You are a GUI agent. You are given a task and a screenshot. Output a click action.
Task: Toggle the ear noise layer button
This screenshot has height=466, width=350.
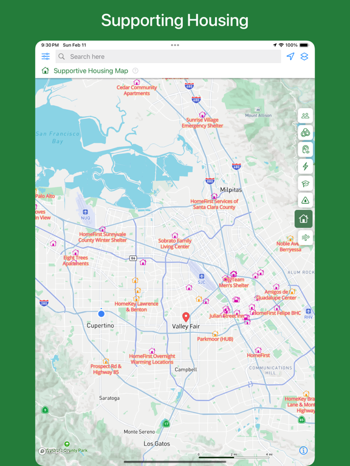pos(306,149)
